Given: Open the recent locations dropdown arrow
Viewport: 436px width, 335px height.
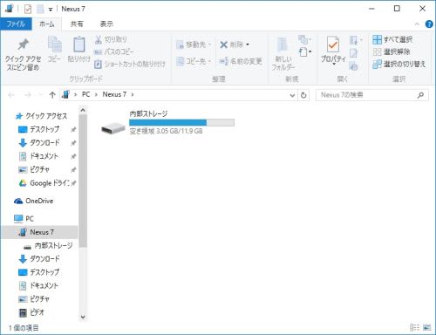Looking at the screenshot, I should [x=40, y=95].
